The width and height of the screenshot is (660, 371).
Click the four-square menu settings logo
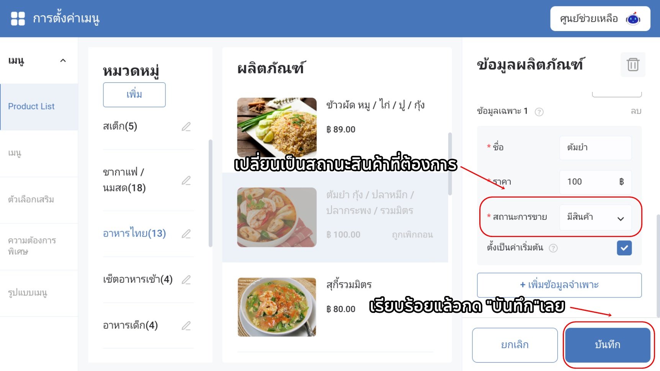(x=18, y=18)
